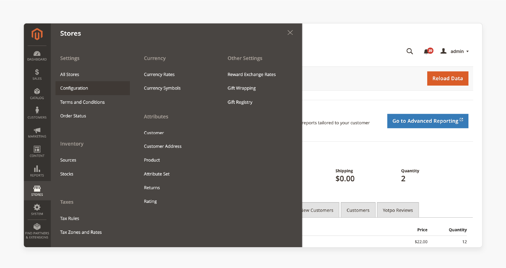The height and width of the screenshot is (268, 506).
Task: Click the Shipping $0.00 value
Action: 345,178
